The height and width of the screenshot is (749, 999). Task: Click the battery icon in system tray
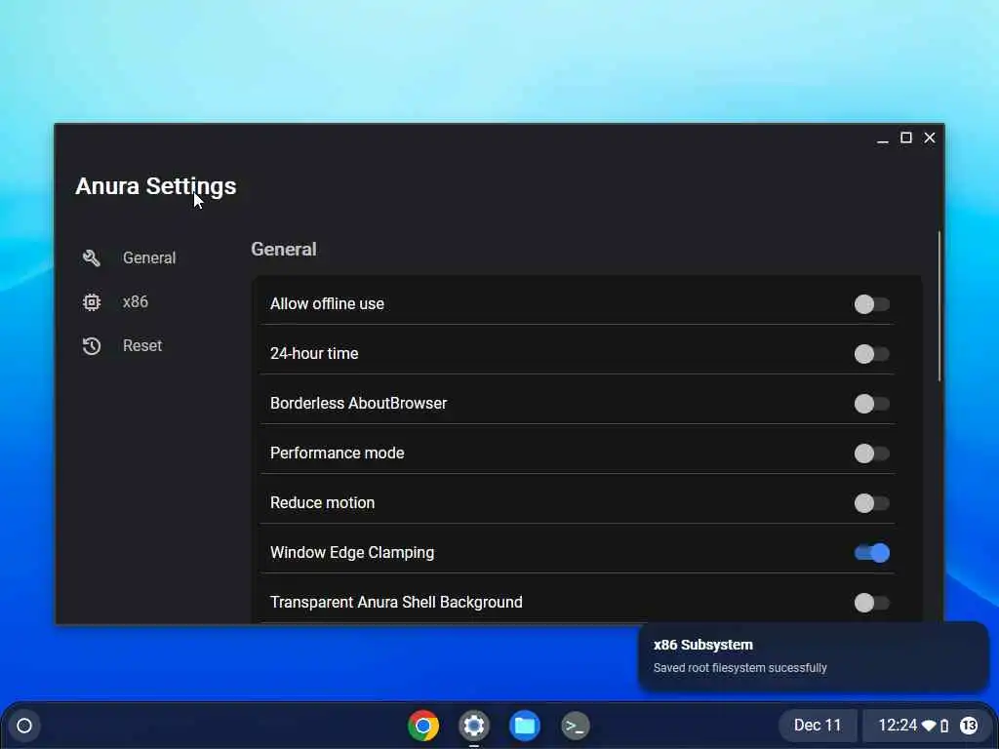tap(944, 726)
